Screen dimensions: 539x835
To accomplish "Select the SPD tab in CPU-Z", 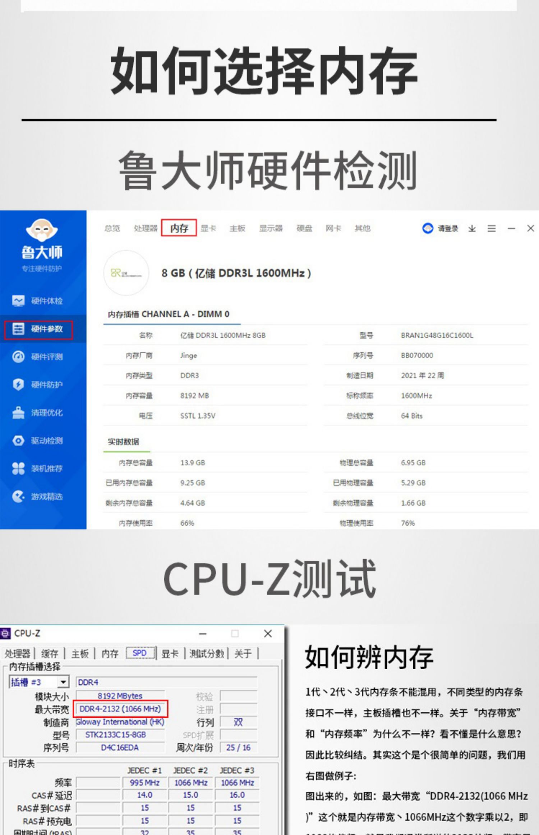I will pyautogui.click(x=140, y=653).
